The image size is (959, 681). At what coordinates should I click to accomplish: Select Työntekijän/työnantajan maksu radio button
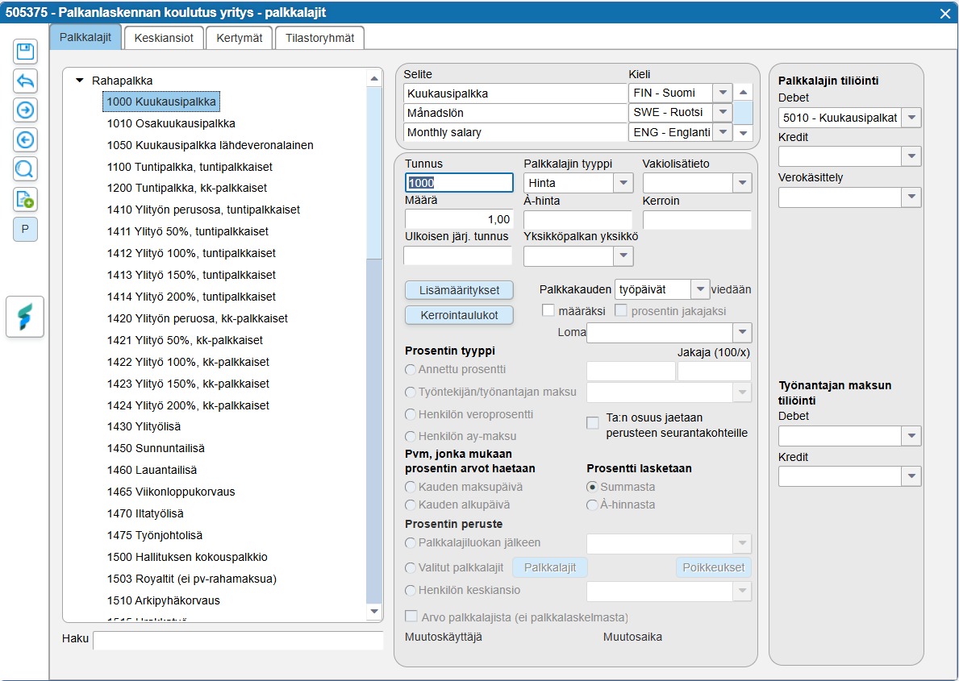pos(411,392)
